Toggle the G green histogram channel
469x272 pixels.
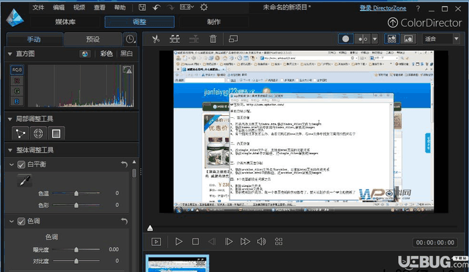coord(17,91)
